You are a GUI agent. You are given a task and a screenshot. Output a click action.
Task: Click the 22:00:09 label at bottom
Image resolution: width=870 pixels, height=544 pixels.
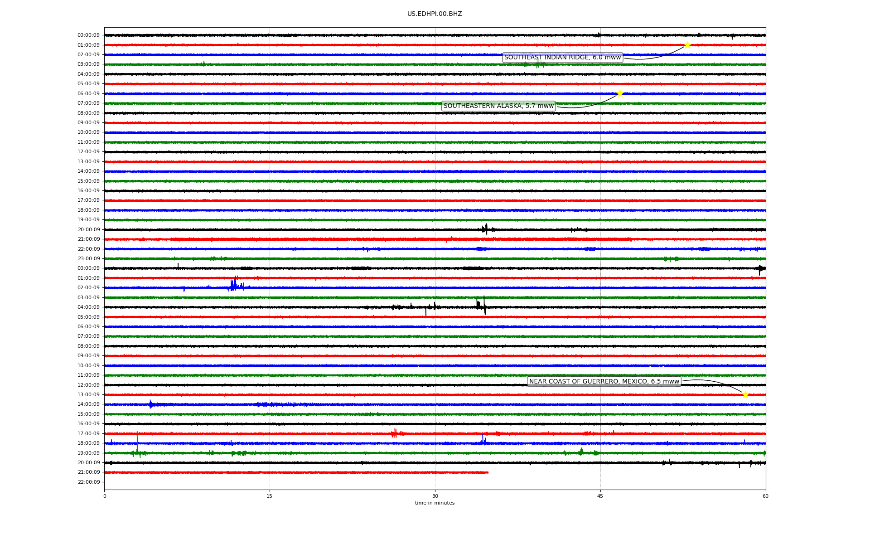88,482
